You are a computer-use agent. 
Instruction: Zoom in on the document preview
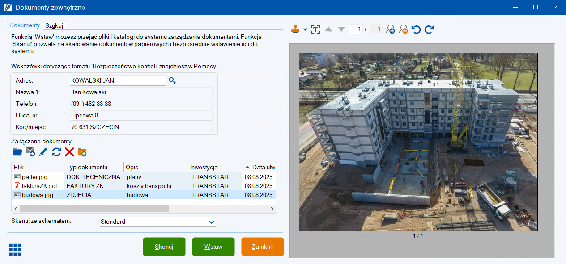point(390,29)
